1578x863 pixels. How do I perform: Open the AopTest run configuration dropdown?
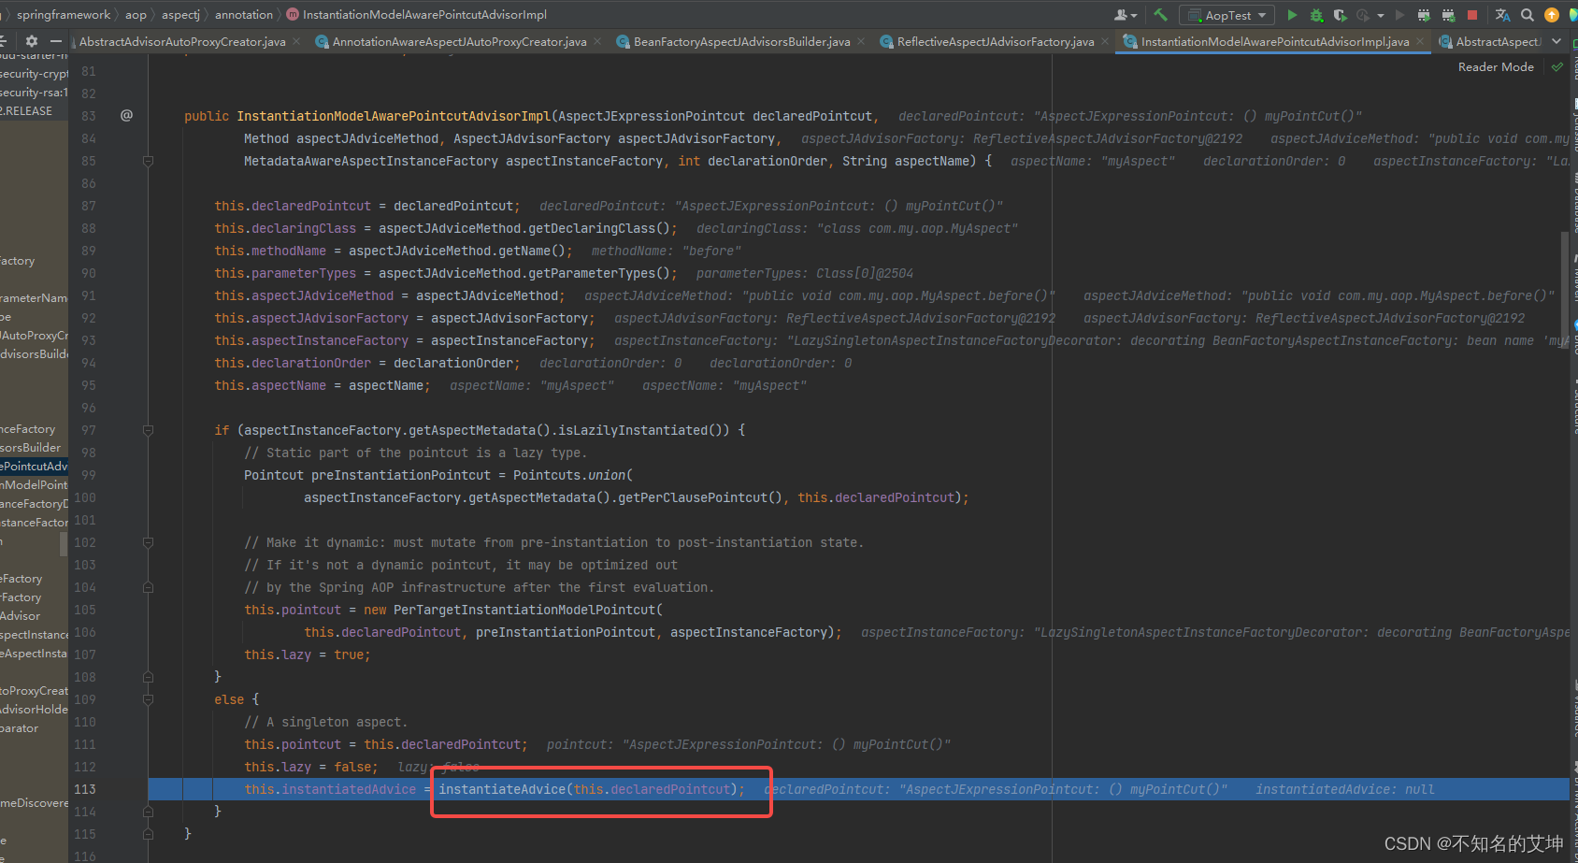(x=1227, y=15)
